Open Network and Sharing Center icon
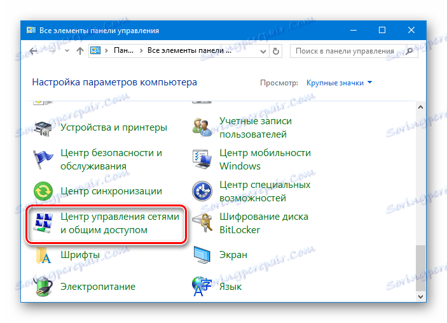Image resolution: width=447 pixels, height=323 pixels. (x=43, y=223)
